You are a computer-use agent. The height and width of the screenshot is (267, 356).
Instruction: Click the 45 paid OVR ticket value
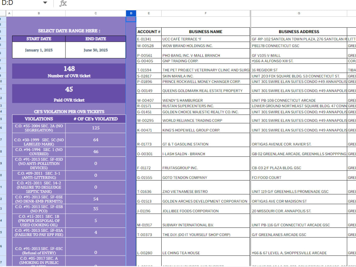[69, 89]
